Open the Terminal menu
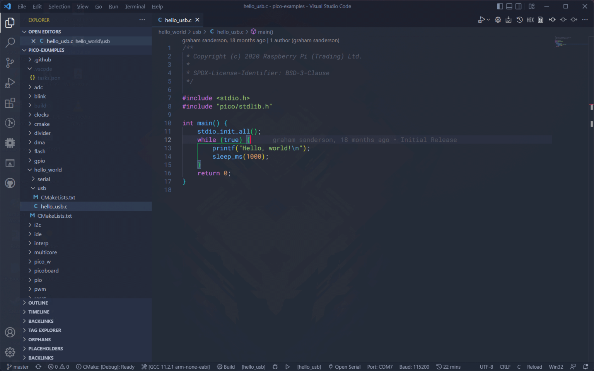 135,7
